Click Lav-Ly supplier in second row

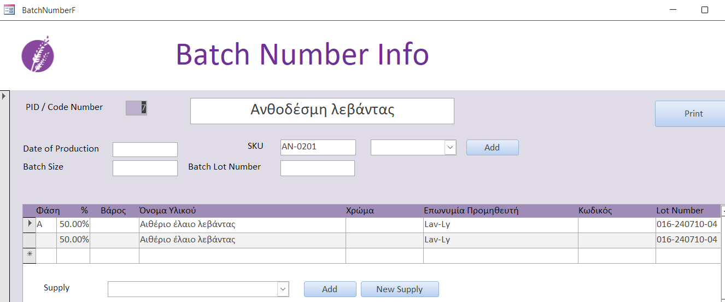[500, 240]
